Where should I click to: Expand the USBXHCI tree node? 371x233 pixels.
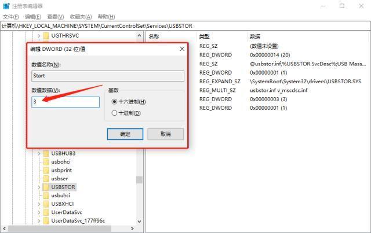point(39,204)
